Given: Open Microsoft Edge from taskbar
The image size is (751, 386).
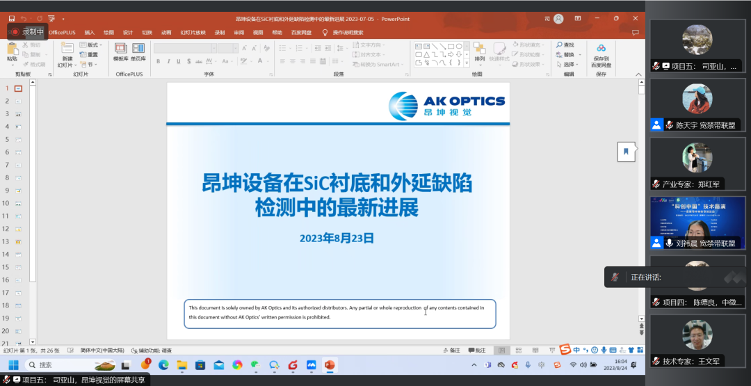Looking at the screenshot, I should (163, 365).
